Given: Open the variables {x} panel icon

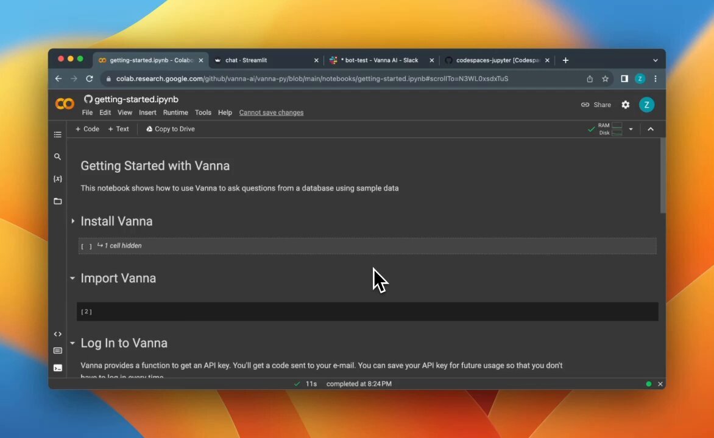Looking at the screenshot, I should [57, 179].
